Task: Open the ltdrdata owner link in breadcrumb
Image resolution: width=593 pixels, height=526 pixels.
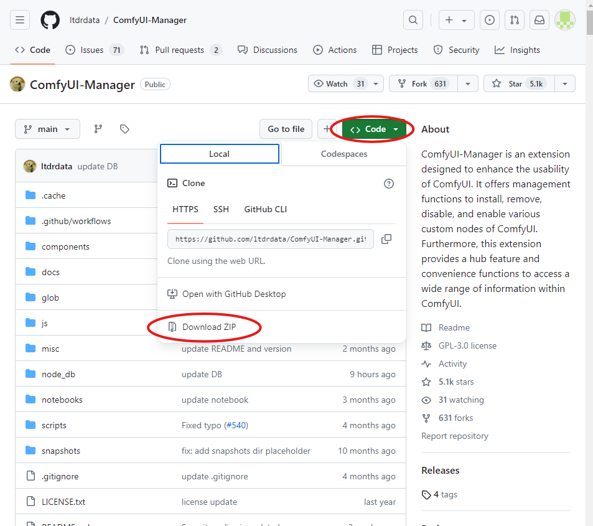Action: 85,20
